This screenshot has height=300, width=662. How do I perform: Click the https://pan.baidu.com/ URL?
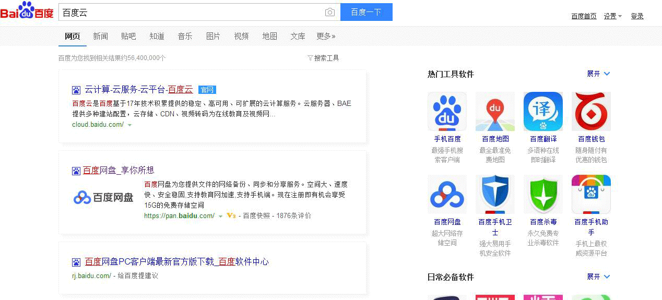[x=179, y=216]
